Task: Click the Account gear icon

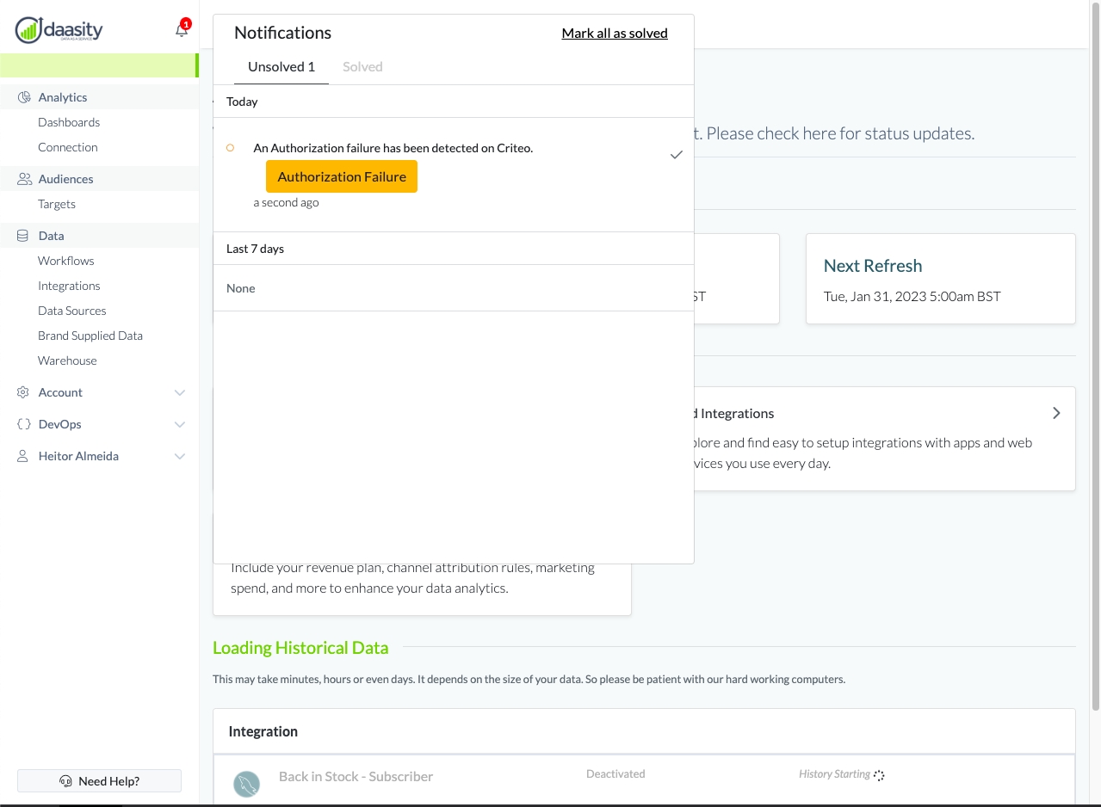Action: coord(23,392)
